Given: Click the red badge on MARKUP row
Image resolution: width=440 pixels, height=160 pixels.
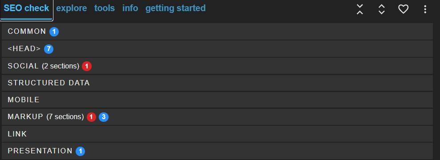Looking at the screenshot, I should click(x=92, y=117).
